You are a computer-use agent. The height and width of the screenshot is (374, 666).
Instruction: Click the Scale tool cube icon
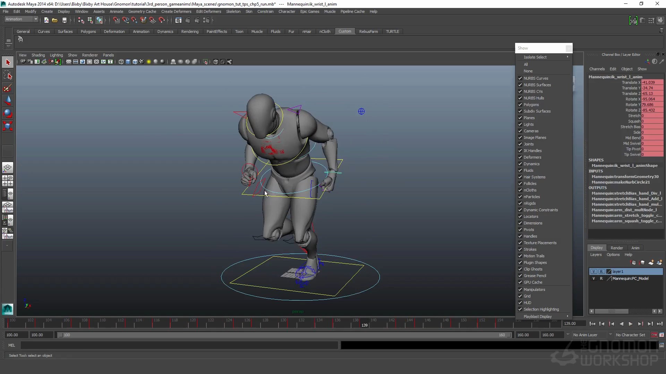[8, 126]
